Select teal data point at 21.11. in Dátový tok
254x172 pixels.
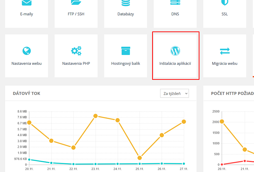click(x=51, y=163)
